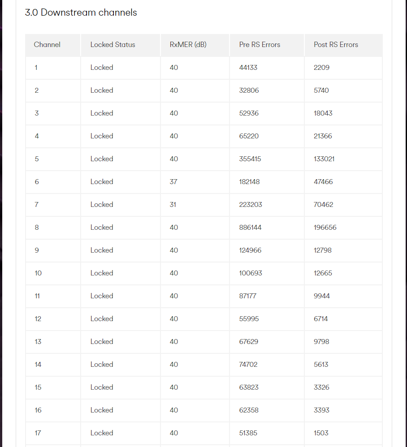407x447 pixels.
Task: Click Pre RS Errors value 886144
Action: (x=250, y=228)
